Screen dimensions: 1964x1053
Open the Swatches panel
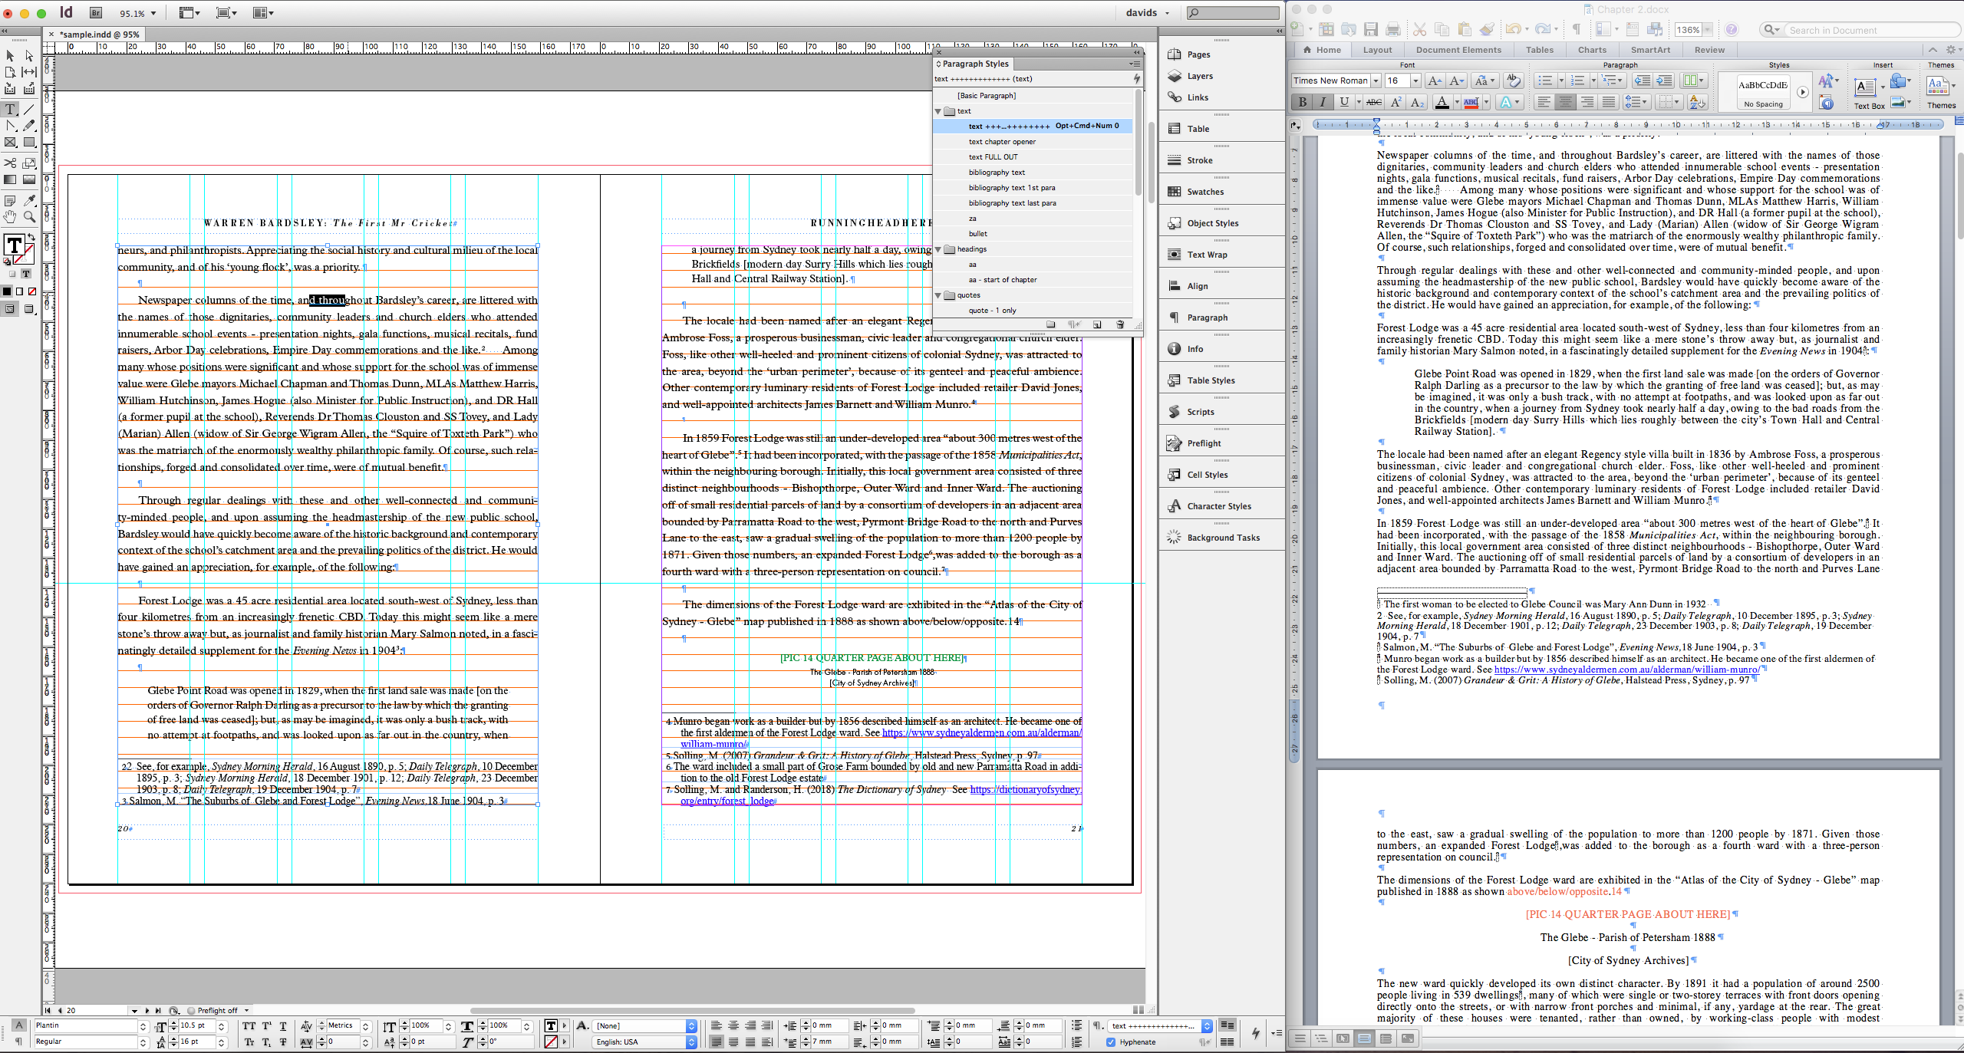pos(1204,192)
